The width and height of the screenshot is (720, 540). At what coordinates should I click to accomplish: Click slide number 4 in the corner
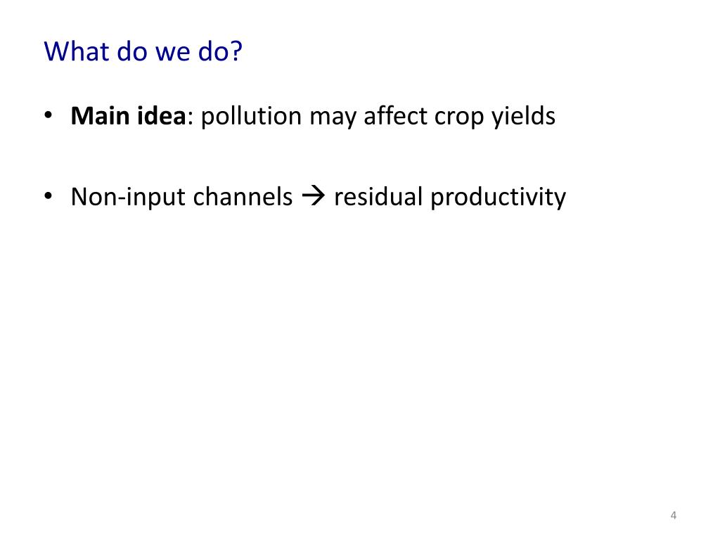pyautogui.click(x=673, y=515)
